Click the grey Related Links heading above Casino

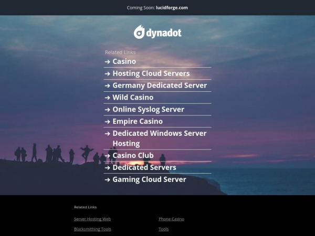120,52
